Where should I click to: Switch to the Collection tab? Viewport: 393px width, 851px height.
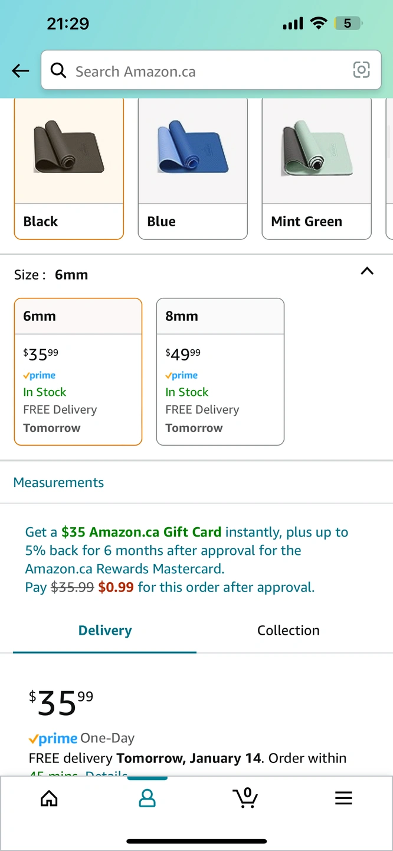pos(288,631)
